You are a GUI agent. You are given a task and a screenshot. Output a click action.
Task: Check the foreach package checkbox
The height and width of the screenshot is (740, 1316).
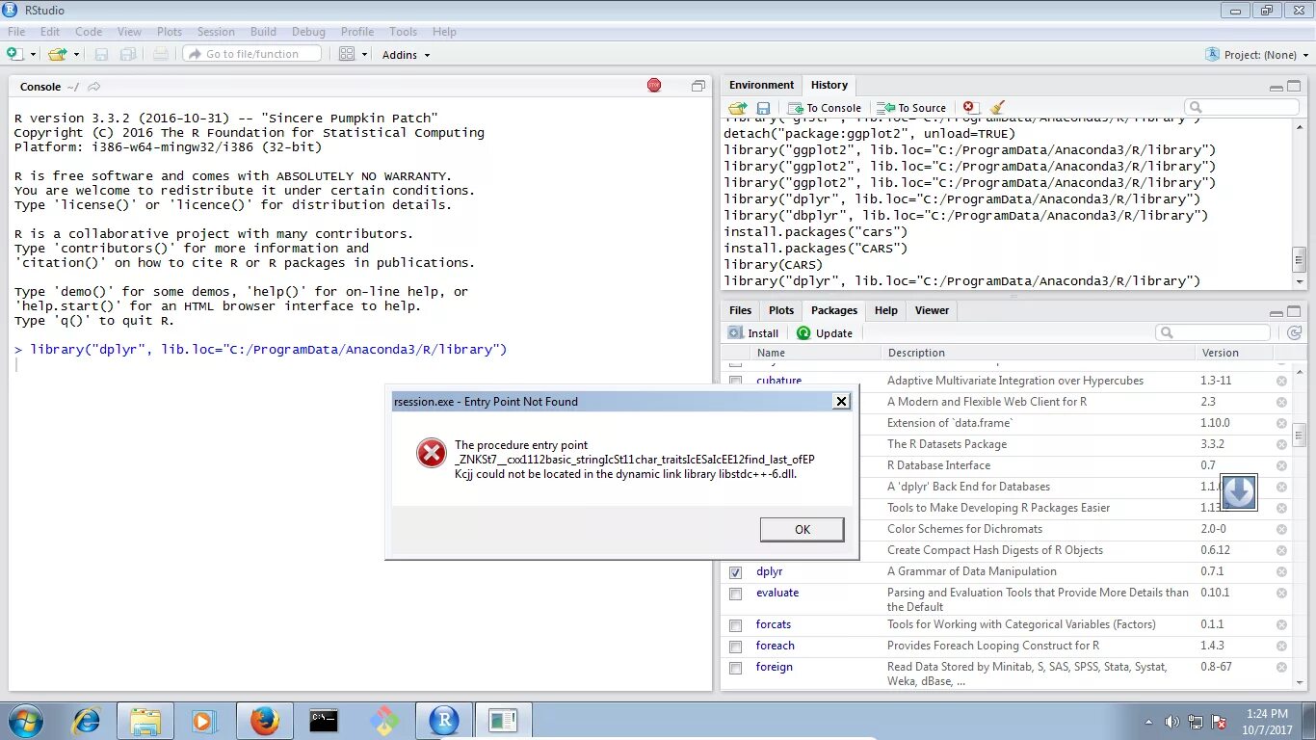click(736, 647)
